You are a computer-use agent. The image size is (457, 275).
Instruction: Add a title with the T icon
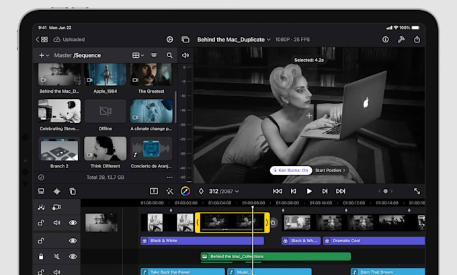(154, 192)
